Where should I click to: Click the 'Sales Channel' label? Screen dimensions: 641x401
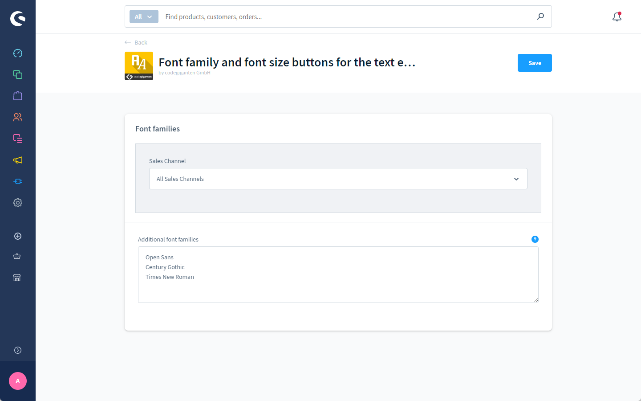167,161
